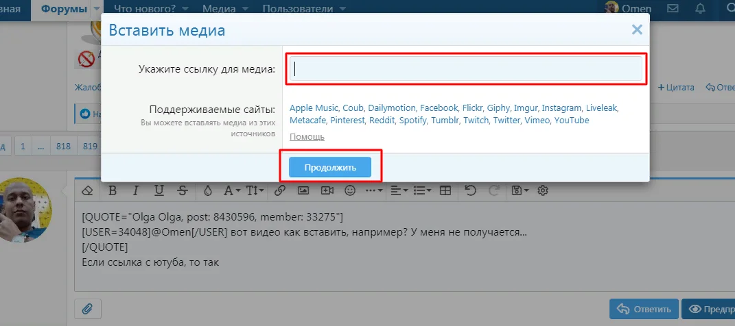Click the Imgur site link
The image size is (735, 326).
(x=524, y=108)
